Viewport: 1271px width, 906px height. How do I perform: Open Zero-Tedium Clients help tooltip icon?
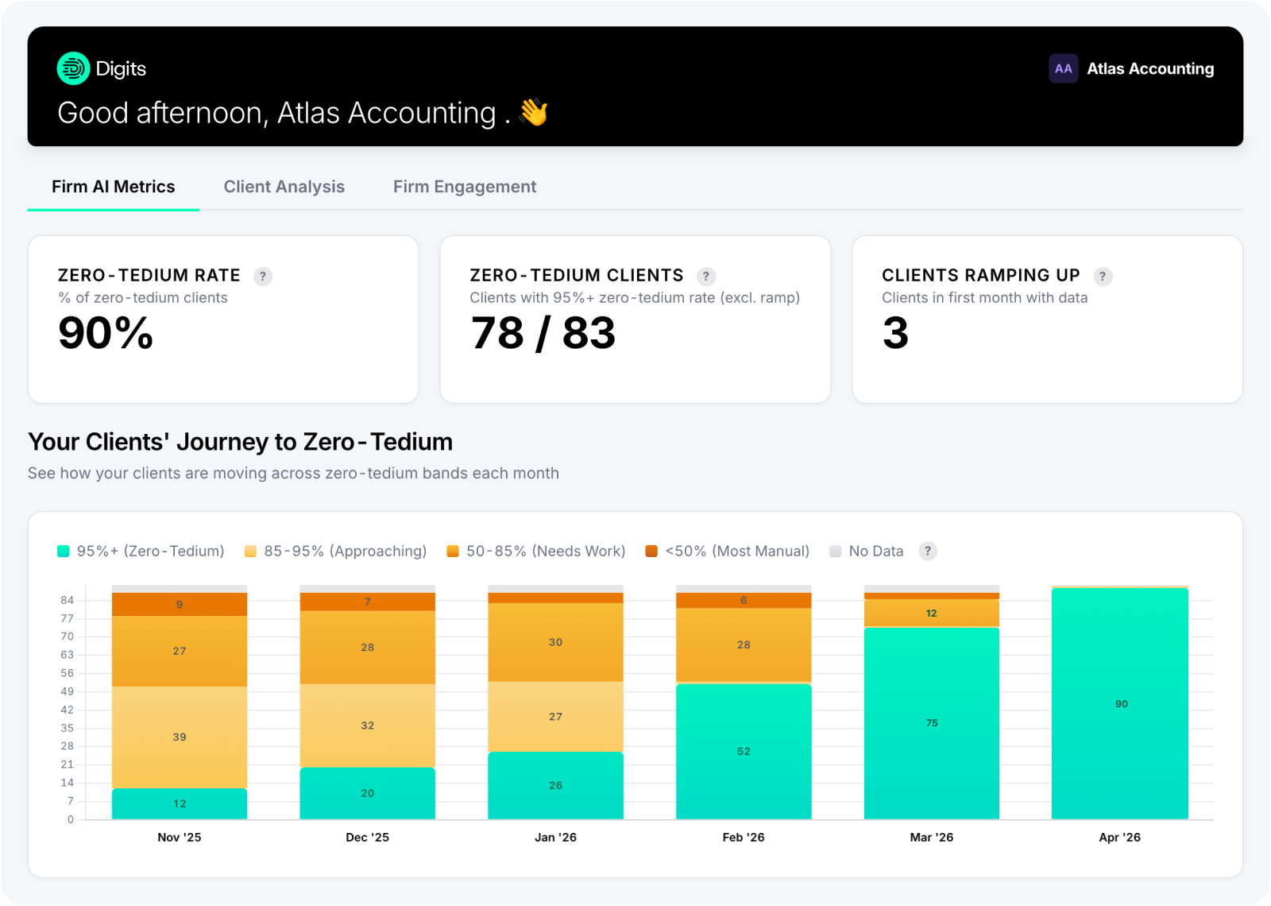[x=706, y=277]
